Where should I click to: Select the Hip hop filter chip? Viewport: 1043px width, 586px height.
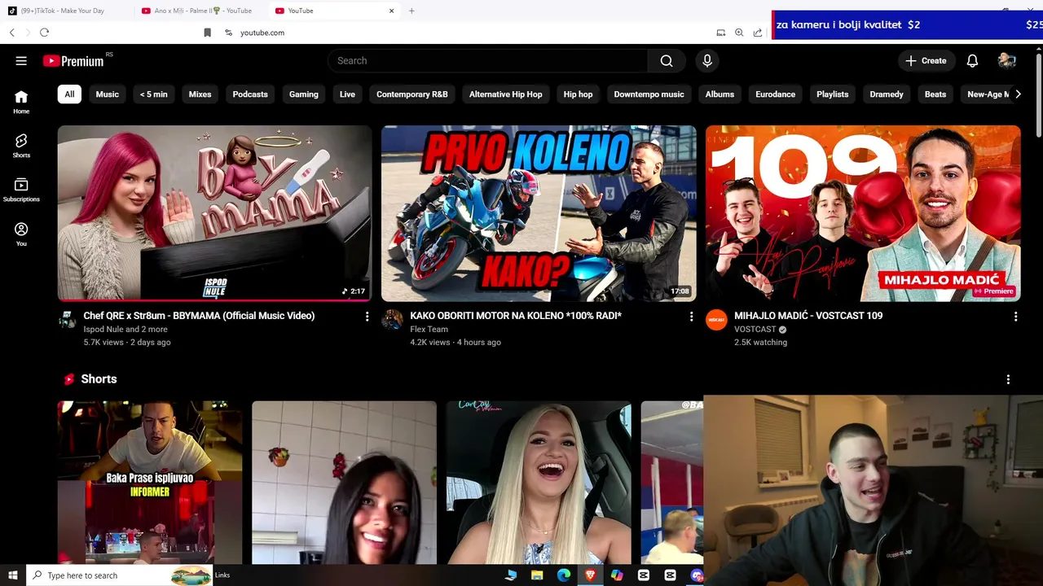coord(578,94)
